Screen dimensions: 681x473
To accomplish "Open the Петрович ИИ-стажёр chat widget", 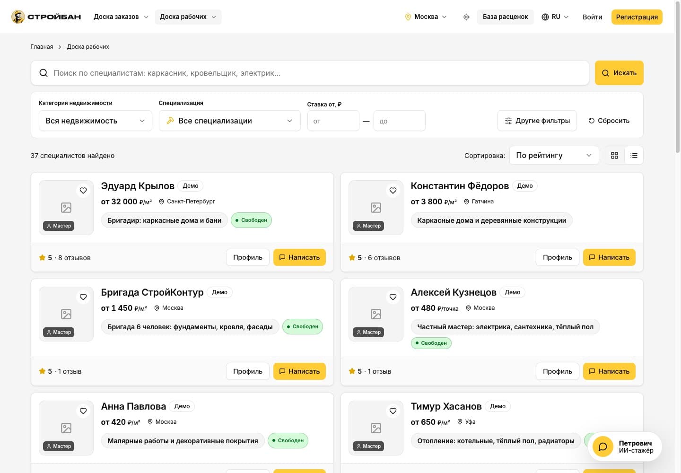I will point(625,447).
